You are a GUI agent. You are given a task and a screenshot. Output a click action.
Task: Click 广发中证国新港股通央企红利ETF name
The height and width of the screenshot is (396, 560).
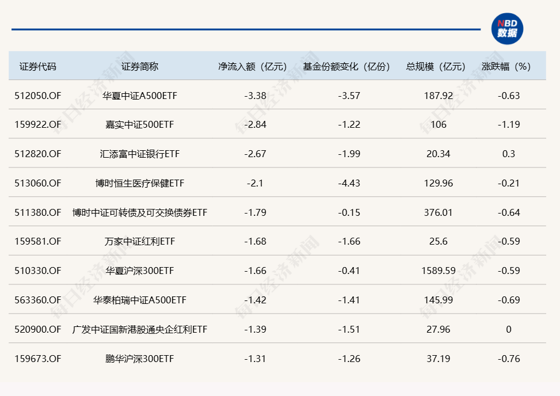click(140, 329)
